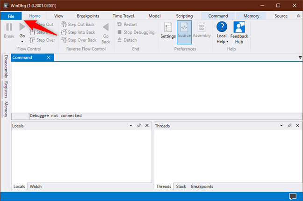Close the Threads panel
Viewport: 303px width, 201px height.
297,126
